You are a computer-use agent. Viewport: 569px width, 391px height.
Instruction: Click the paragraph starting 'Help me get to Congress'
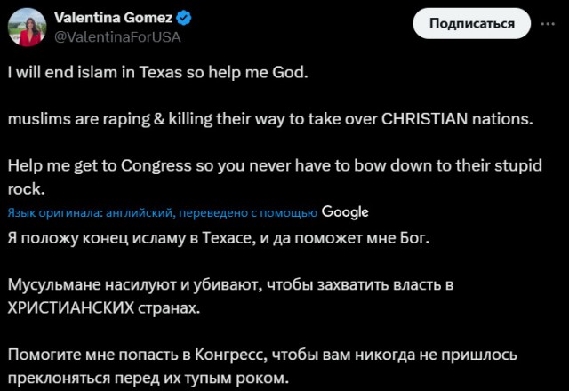click(275, 177)
